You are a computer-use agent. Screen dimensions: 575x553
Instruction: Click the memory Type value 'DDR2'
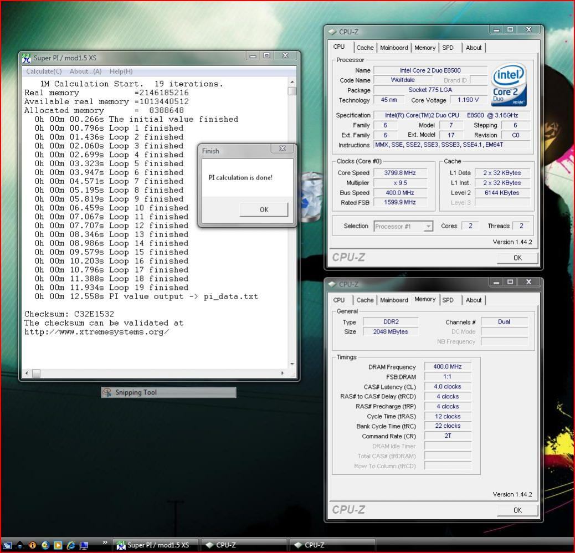391,321
